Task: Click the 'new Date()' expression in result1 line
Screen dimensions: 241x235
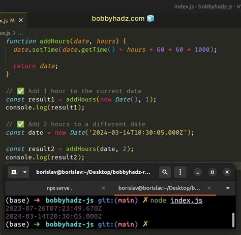Action: tap(119, 99)
